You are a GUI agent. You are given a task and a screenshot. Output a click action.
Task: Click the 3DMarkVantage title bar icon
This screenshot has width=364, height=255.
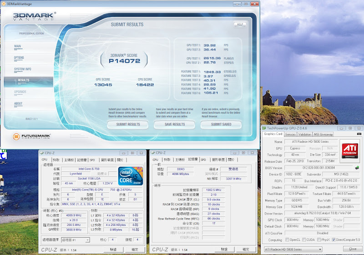tap(4, 4)
